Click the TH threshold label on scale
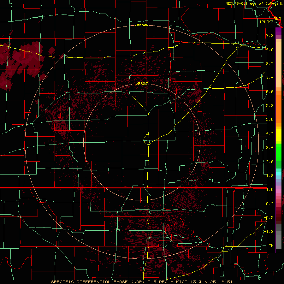Viewport: 284px width, 284px height. point(271,246)
